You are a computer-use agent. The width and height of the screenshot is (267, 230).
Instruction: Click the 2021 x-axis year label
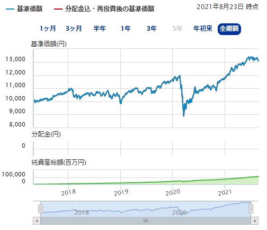tap(225, 193)
